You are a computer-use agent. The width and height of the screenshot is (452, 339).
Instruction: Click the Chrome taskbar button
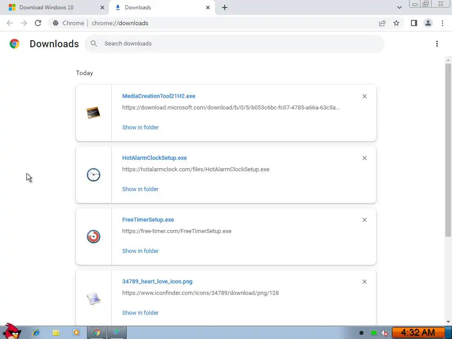(97, 333)
